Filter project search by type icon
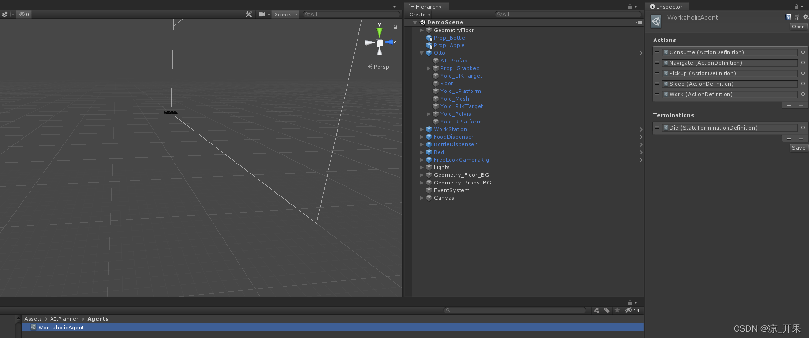Image resolution: width=809 pixels, height=338 pixels. point(597,310)
